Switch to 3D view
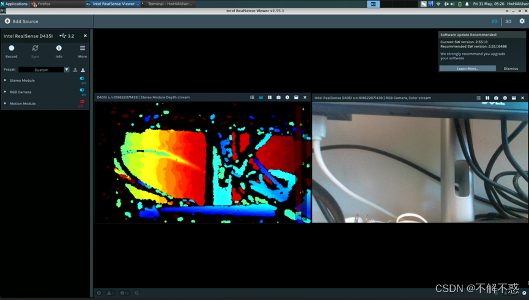Screen dimensions: 529x300 [508, 21]
